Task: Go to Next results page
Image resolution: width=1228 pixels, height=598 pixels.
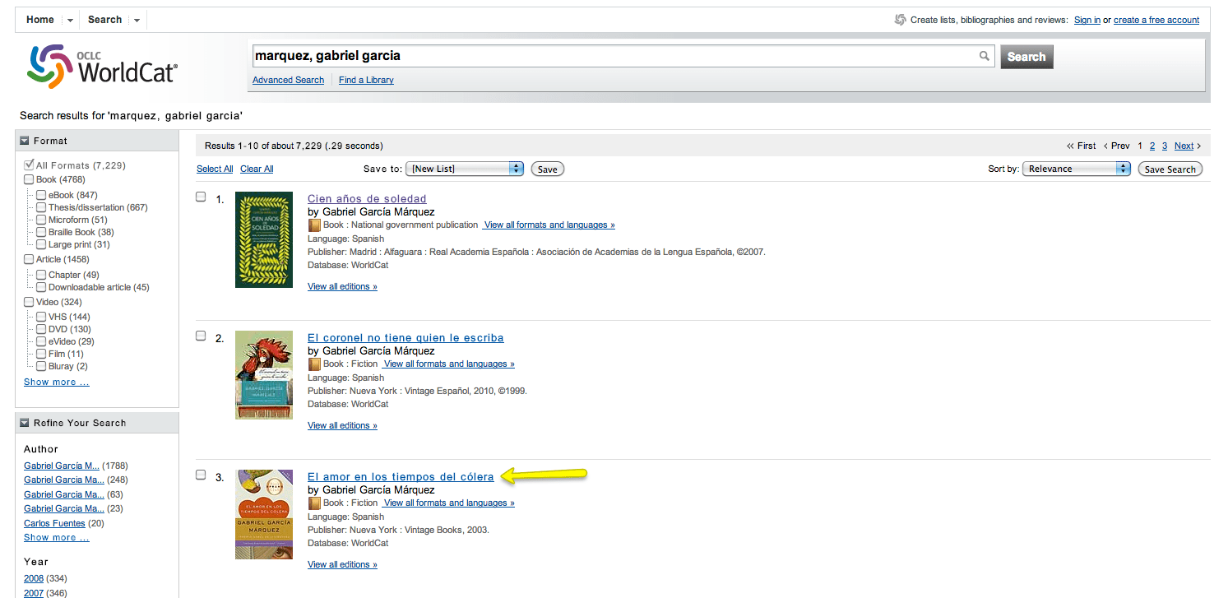Action: 1184,146
